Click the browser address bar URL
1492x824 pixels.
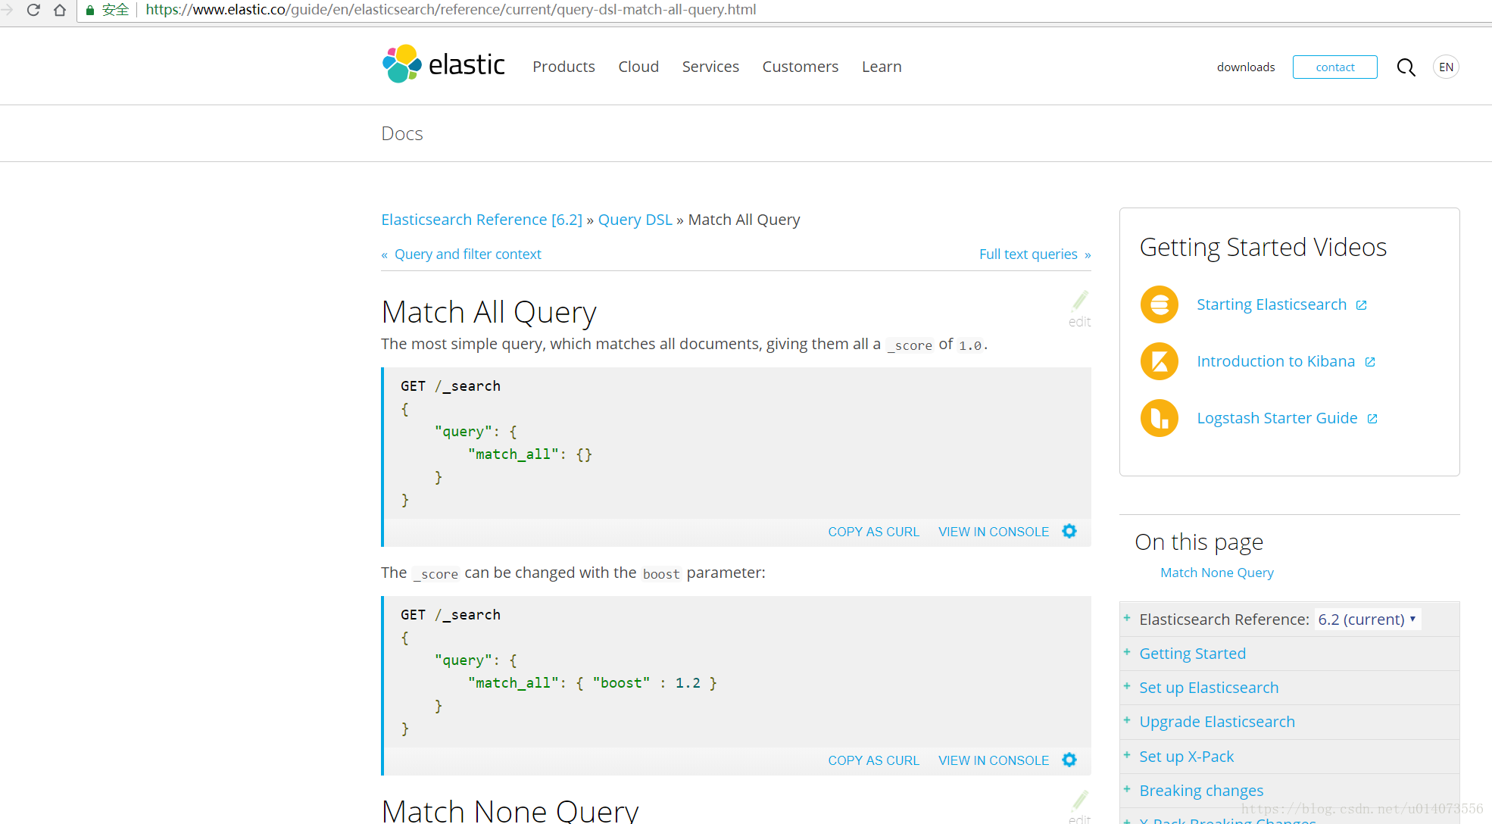pos(451,10)
